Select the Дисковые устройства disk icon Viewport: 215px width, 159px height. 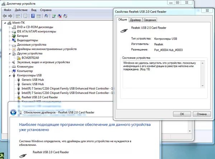click(x=14, y=45)
